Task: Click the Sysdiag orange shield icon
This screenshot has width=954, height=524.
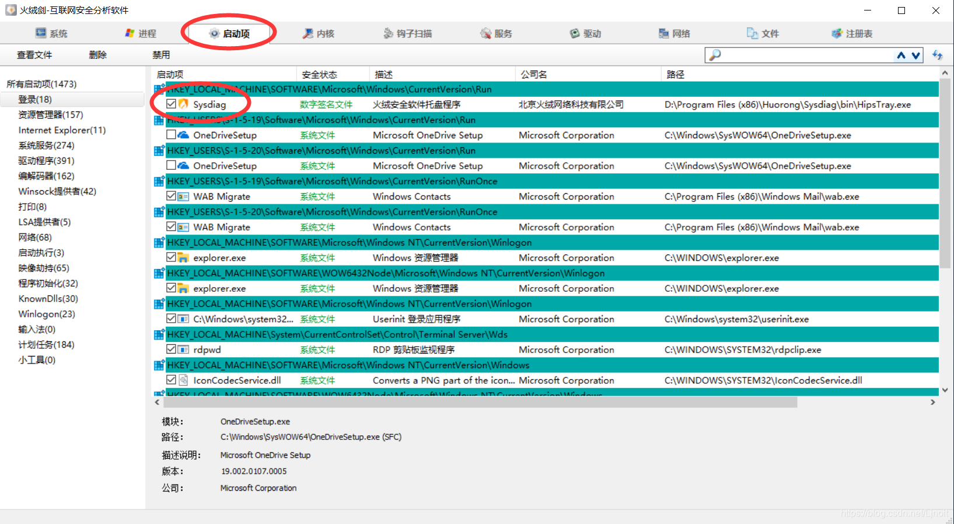Action: pos(183,104)
